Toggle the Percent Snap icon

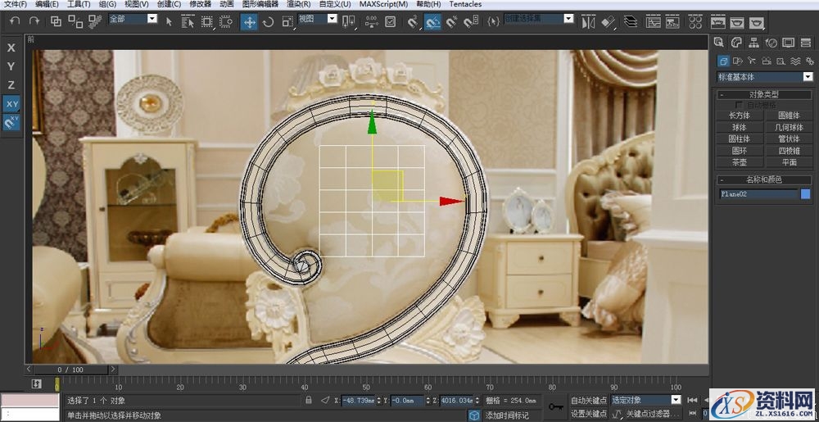pos(452,21)
